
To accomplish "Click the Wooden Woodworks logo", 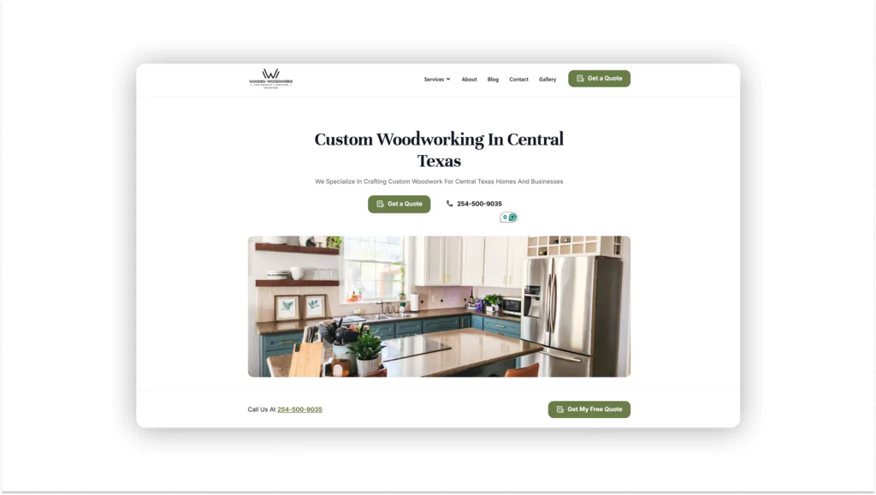I will (x=270, y=78).
